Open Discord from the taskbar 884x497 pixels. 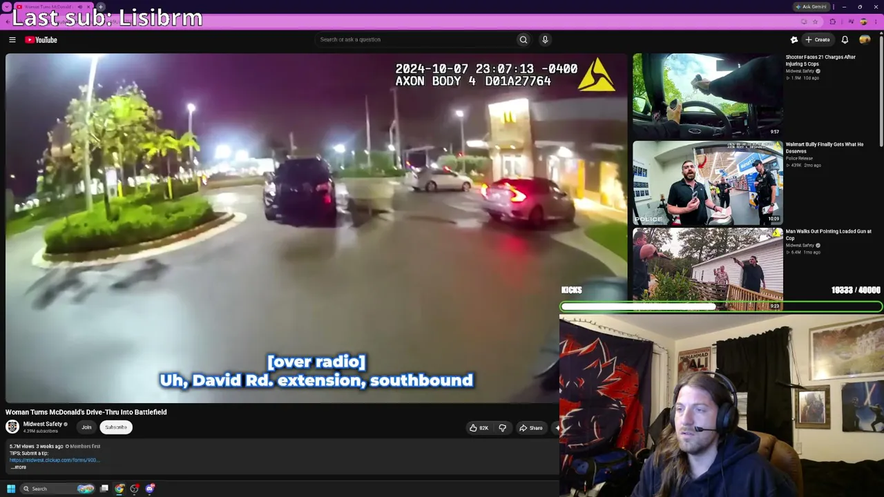(150, 489)
